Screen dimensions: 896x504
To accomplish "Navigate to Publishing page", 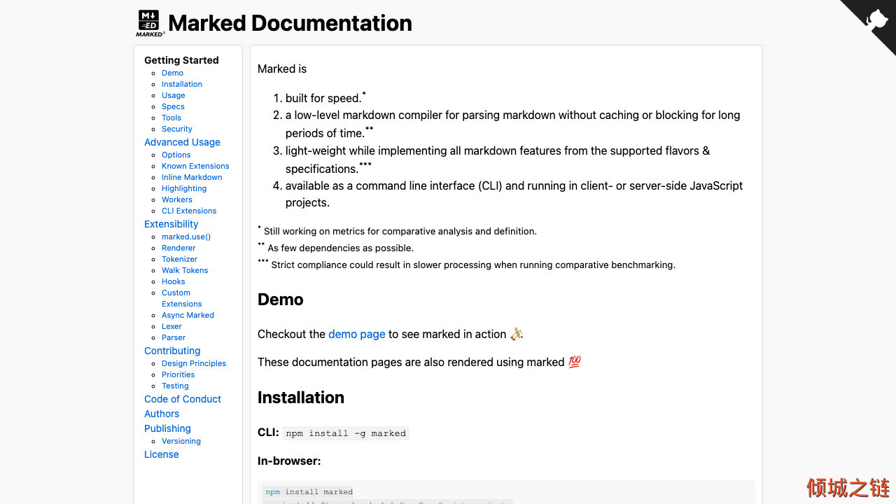I will pos(167,428).
